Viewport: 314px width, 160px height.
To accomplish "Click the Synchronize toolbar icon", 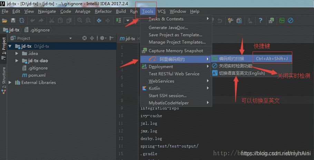I will coord(22,20).
